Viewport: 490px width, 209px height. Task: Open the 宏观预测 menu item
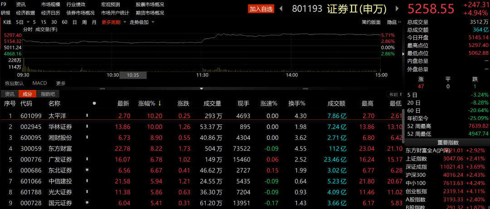(x=110, y=5)
